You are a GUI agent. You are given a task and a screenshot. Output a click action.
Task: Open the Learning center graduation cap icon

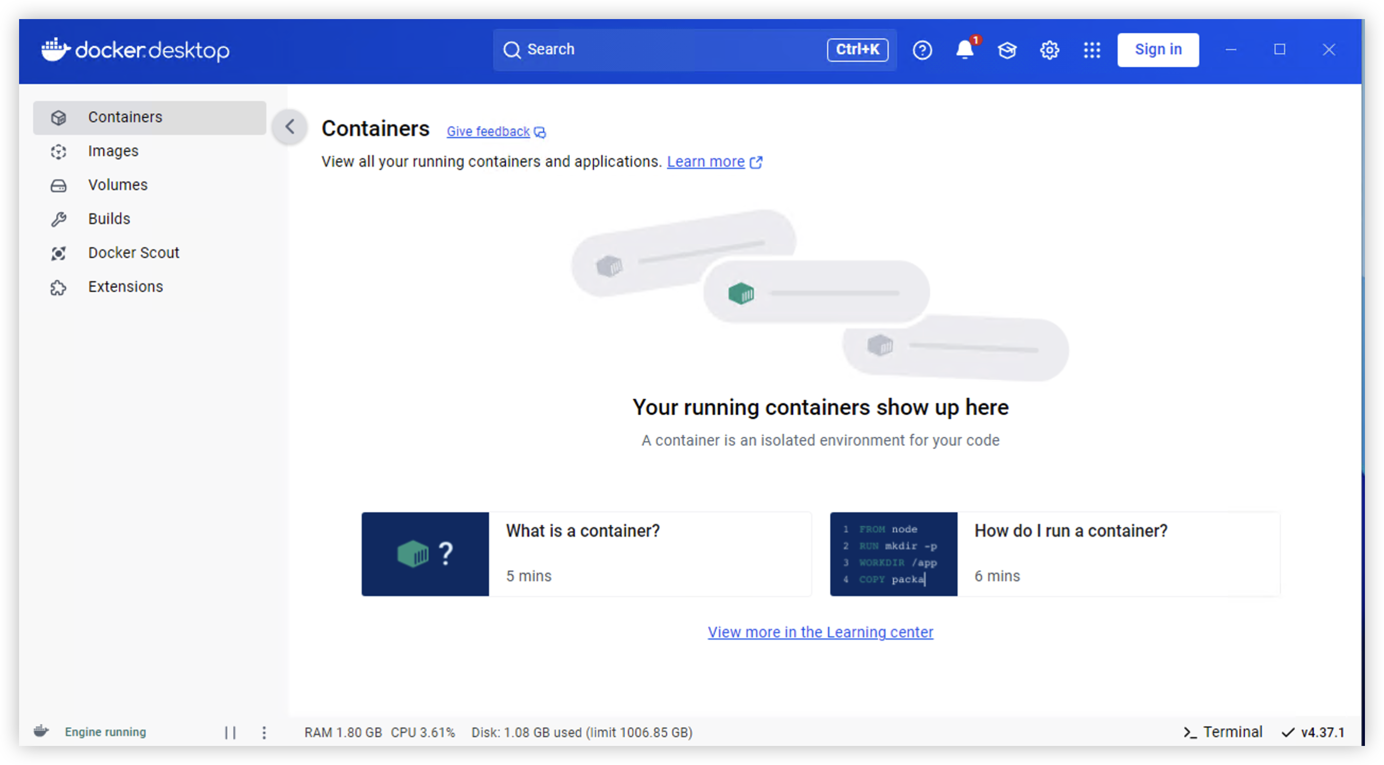(x=1007, y=50)
